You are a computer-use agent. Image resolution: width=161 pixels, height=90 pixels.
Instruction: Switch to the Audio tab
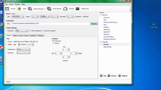pyautogui.click(x=26, y=35)
